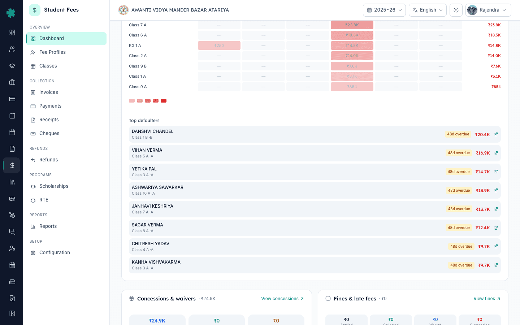This screenshot has height=325, width=520.
Task: Open the dashboard grid icon in left rail
Action: (x=12, y=32)
